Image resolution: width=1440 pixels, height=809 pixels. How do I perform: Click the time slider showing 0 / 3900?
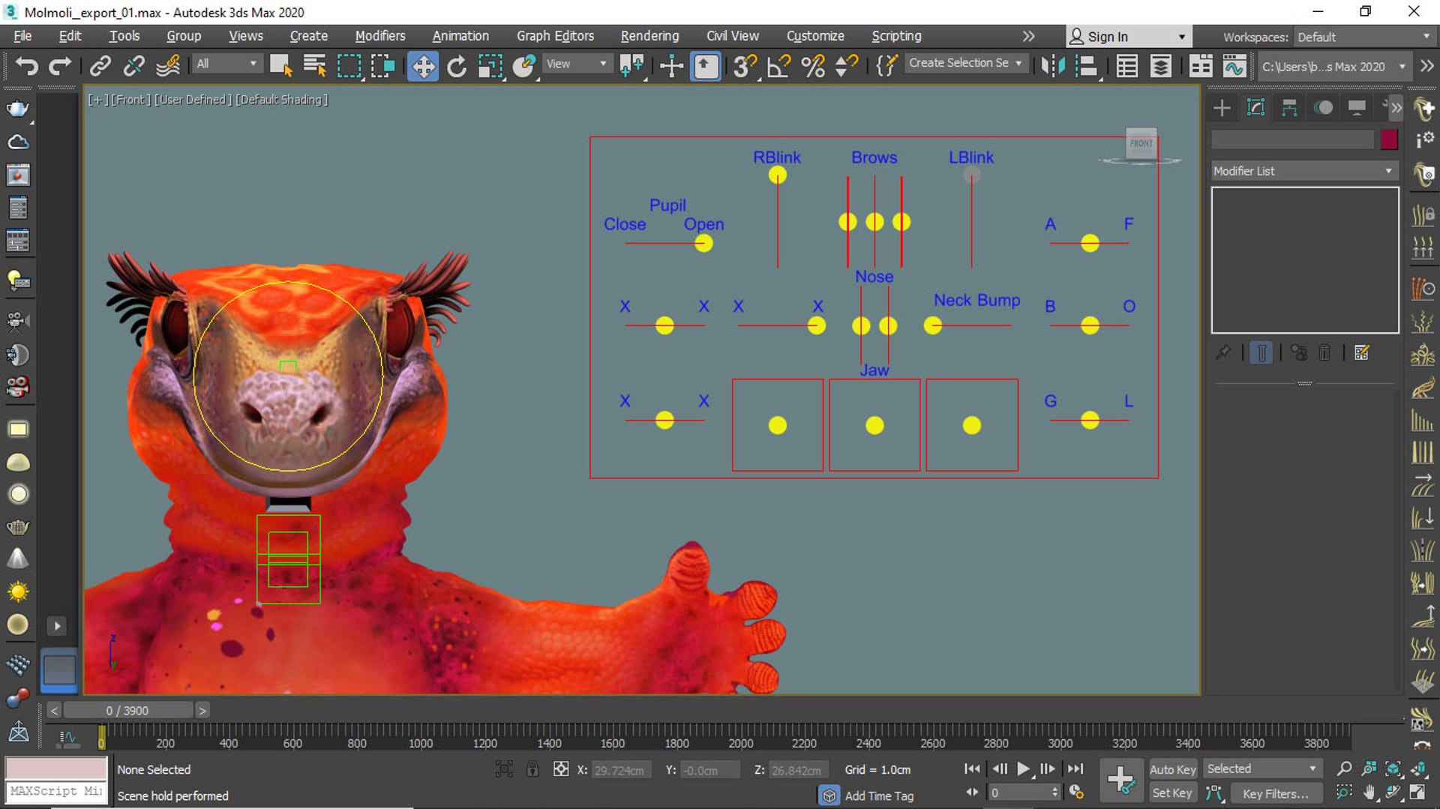pyautogui.click(x=127, y=710)
